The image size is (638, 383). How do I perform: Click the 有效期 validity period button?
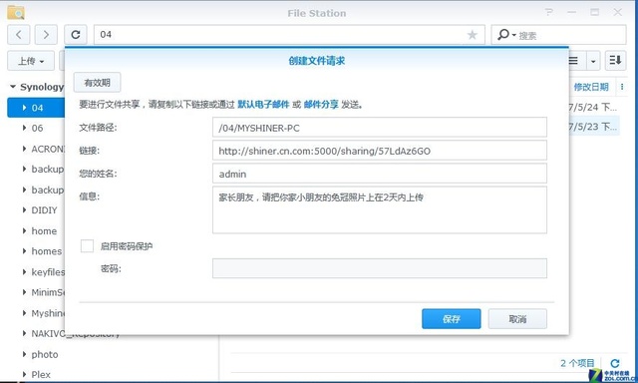point(98,83)
